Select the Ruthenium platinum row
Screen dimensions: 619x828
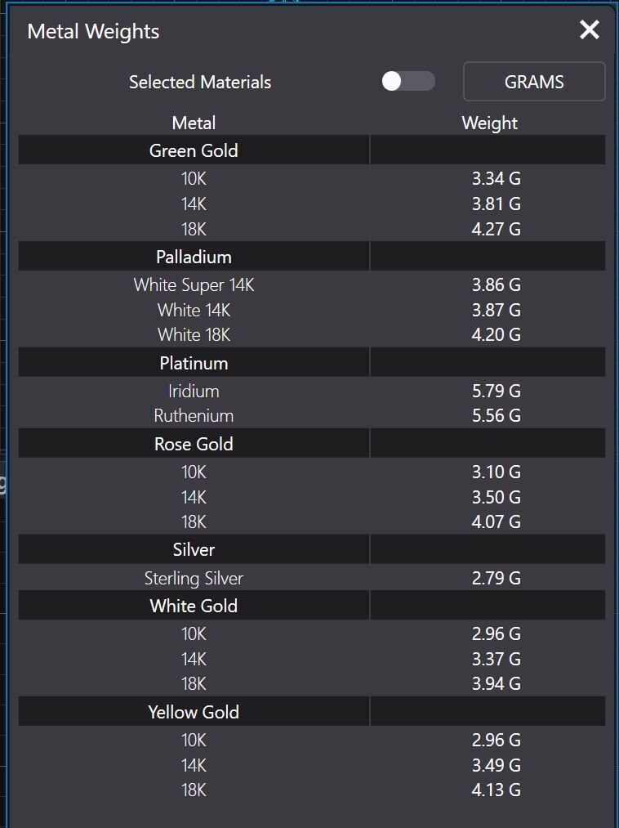click(194, 416)
